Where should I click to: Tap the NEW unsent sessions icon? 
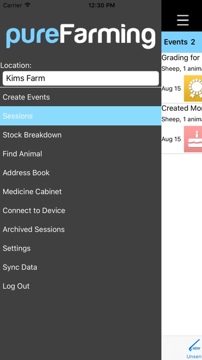(194, 346)
